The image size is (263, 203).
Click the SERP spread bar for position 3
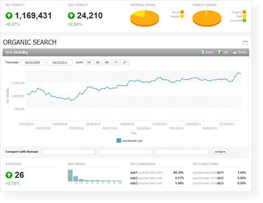pyautogui.click(x=81, y=180)
